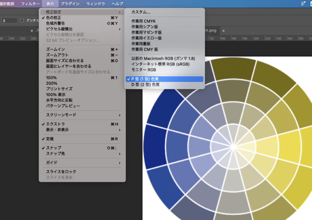
Task: Open the フィルター menu
Action: point(30,4)
